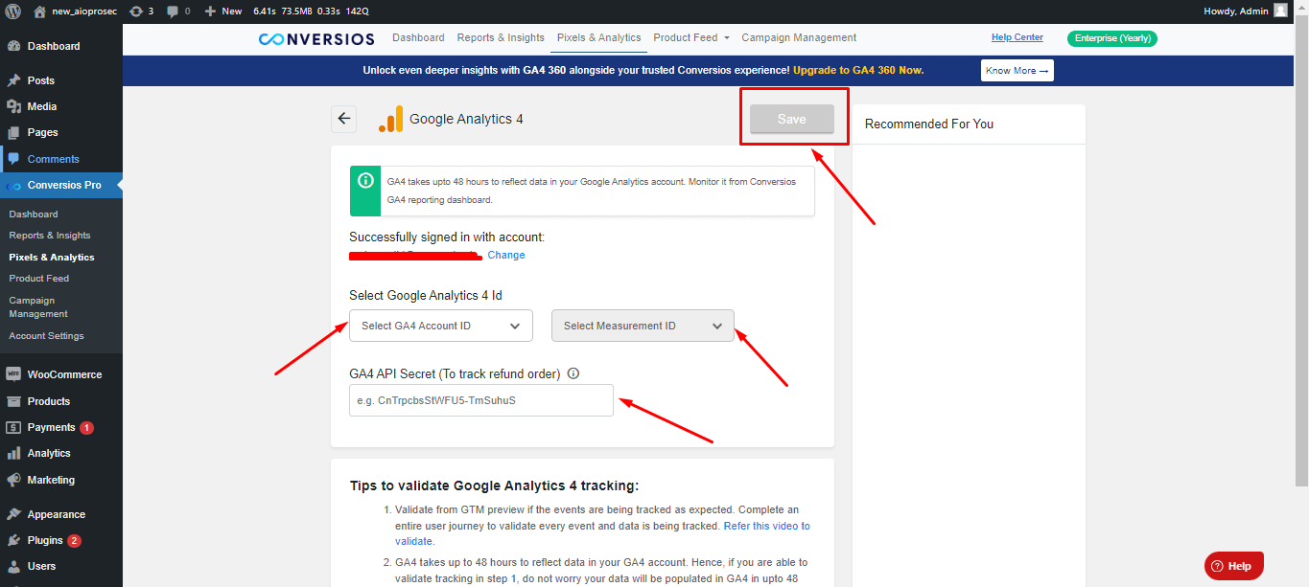Click the Dashboard gauge icon in sidebar

pyautogui.click(x=13, y=46)
